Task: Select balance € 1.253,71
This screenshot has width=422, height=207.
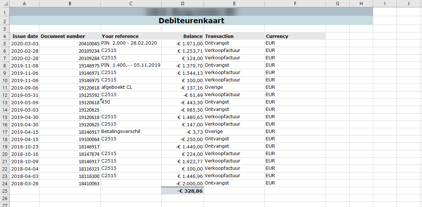Action: [x=183, y=51]
